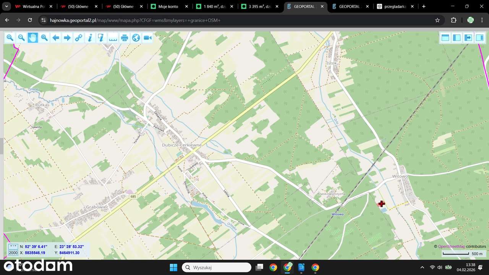Open the identify info tool
Image resolution: width=489 pixels, height=275 pixels.
point(90,37)
